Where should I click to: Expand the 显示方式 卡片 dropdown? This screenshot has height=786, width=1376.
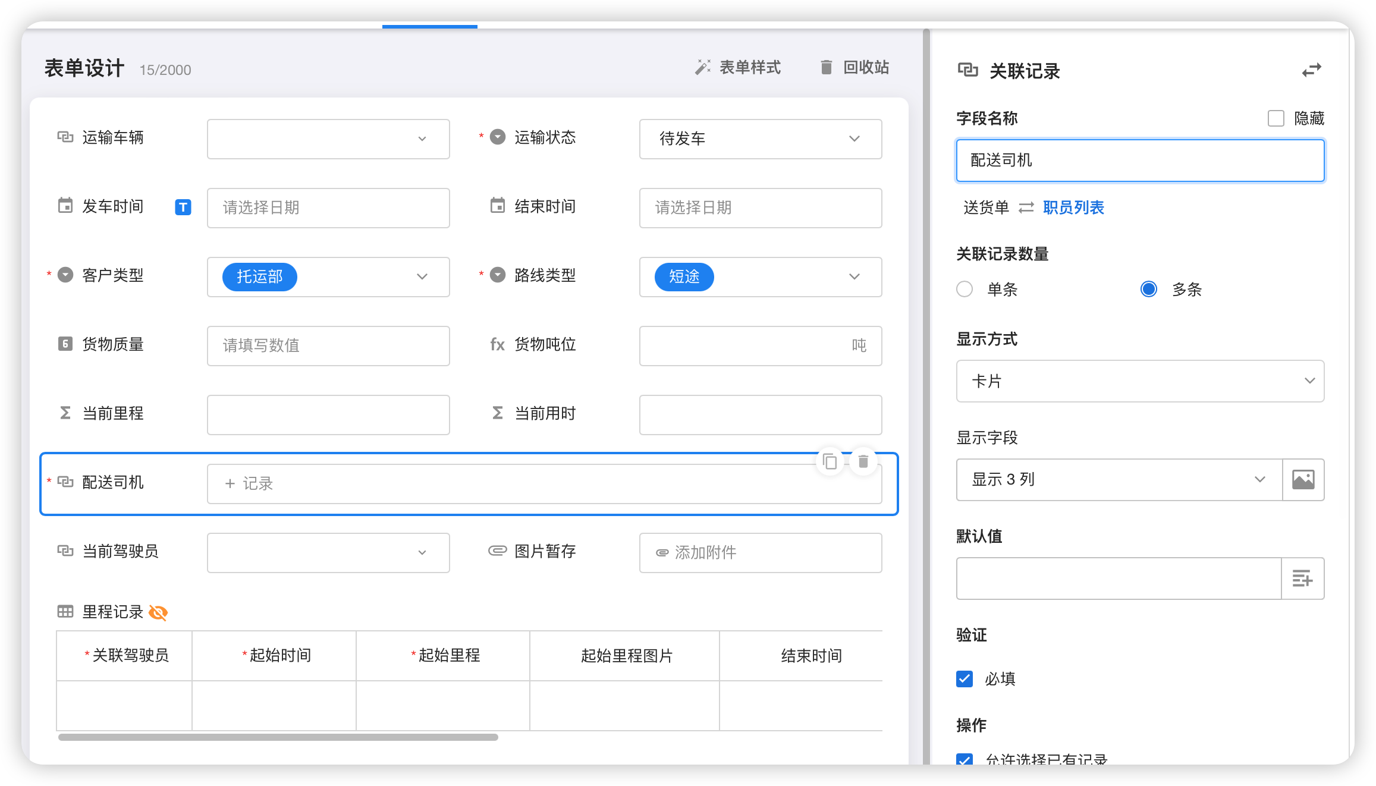(x=1140, y=381)
